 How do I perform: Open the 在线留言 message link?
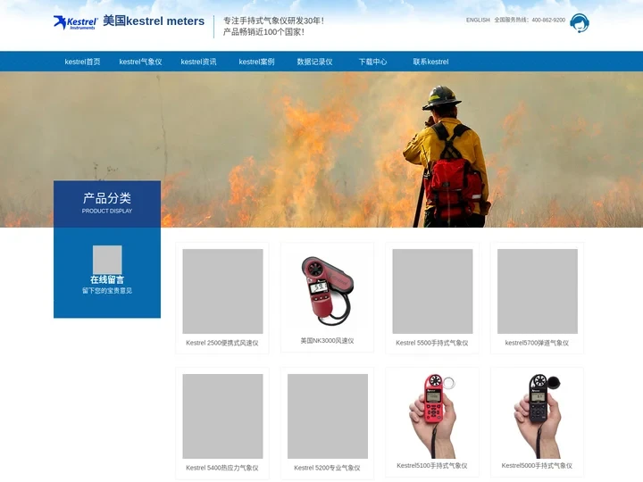pos(107,279)
